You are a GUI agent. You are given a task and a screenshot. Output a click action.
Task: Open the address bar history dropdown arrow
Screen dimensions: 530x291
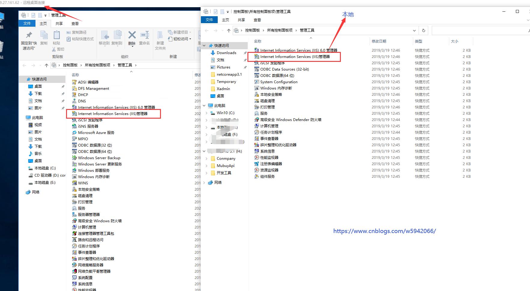pyautogui.click(x=414, y=30)
